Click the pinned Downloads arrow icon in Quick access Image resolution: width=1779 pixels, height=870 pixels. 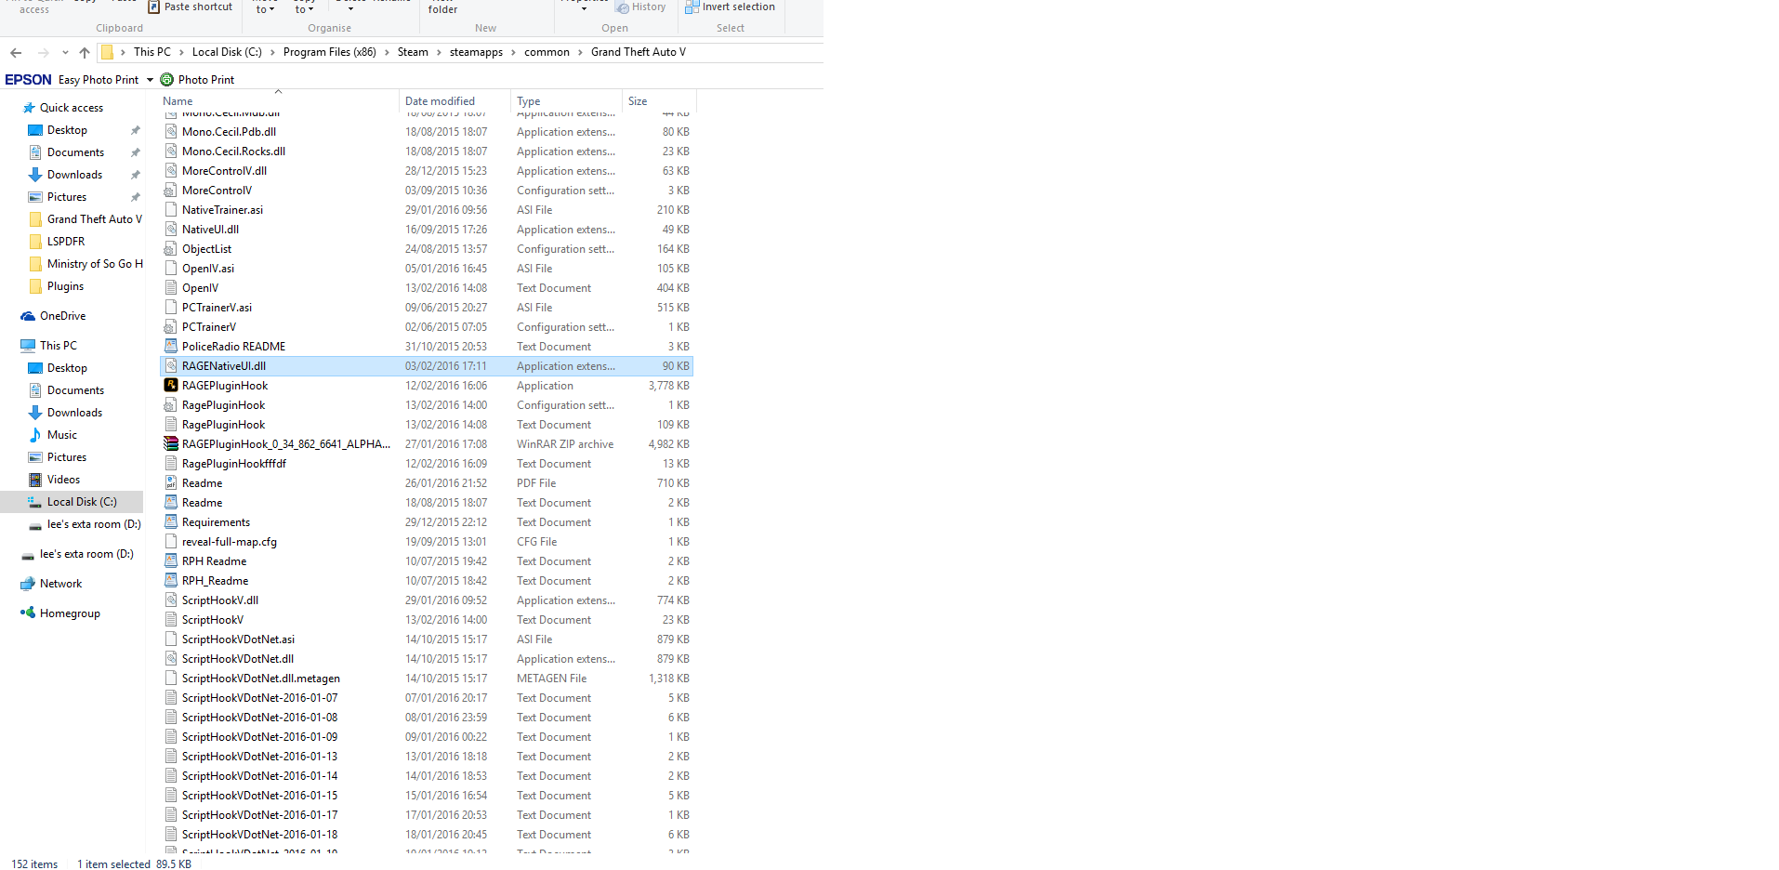35,175
